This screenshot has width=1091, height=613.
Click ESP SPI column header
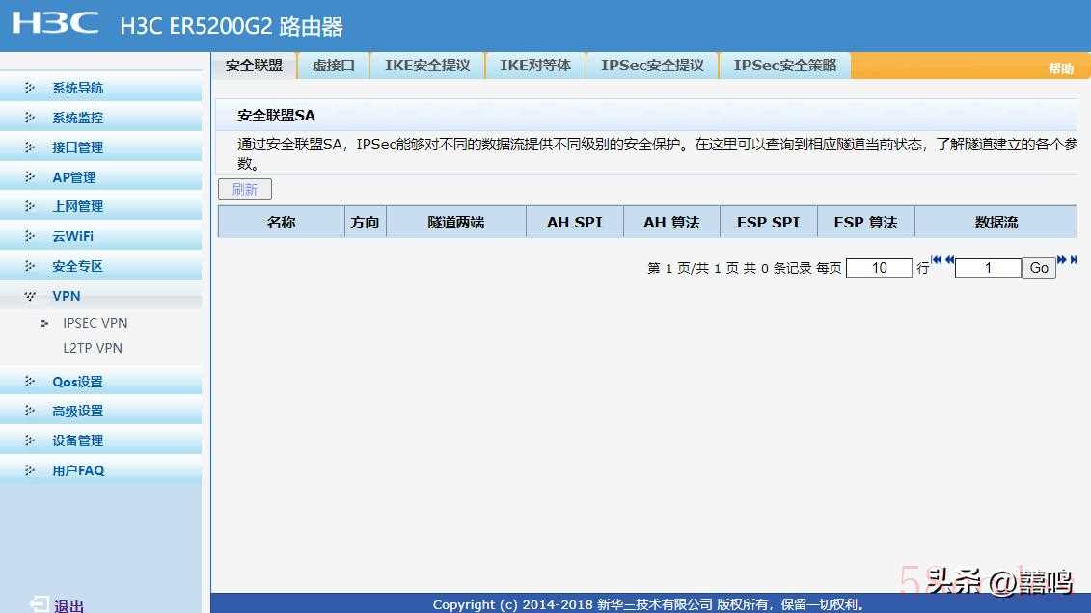(x=769, y=223)
